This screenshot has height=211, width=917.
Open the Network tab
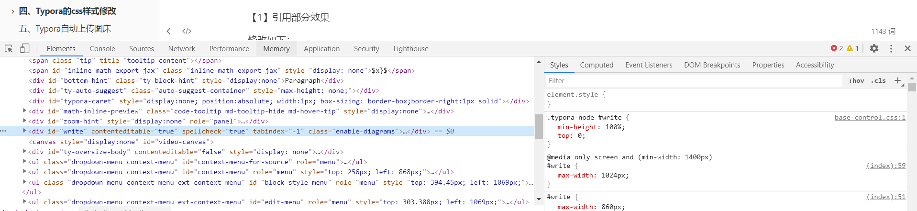tap(182, 48)
